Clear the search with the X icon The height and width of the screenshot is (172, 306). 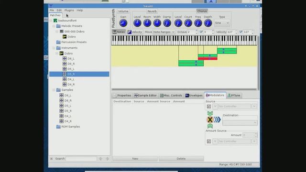tap(51, 159)
